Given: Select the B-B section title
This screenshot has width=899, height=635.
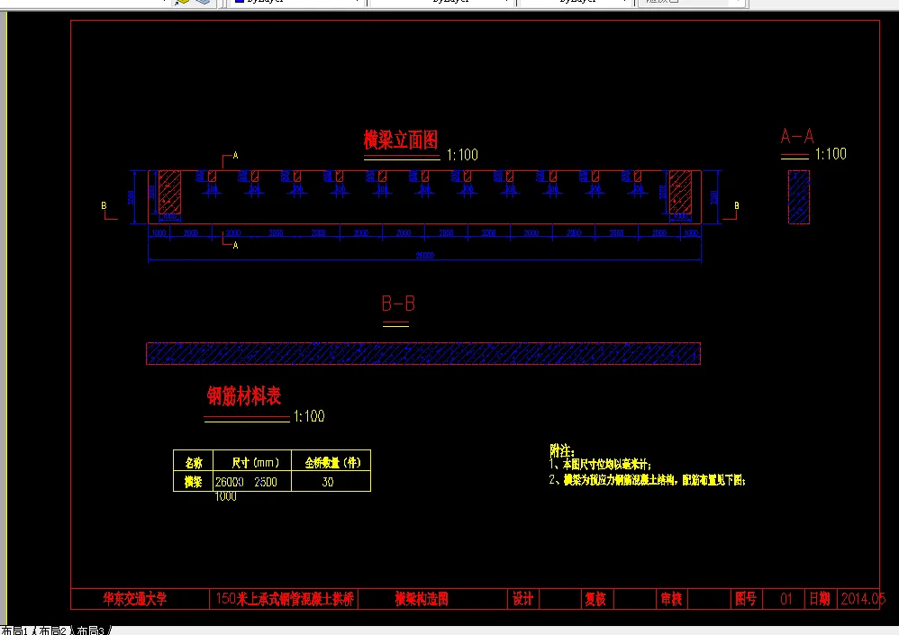Looking at the screenshot, I should (x=398, y=304).
